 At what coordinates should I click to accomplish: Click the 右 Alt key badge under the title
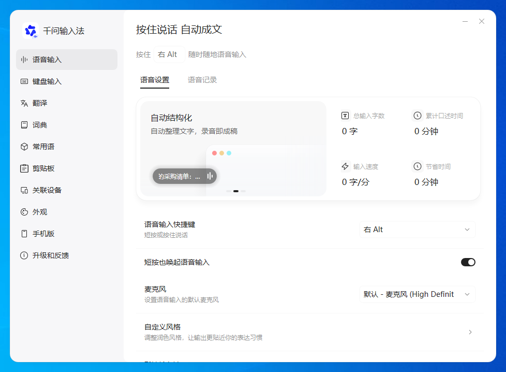point(169,54)
